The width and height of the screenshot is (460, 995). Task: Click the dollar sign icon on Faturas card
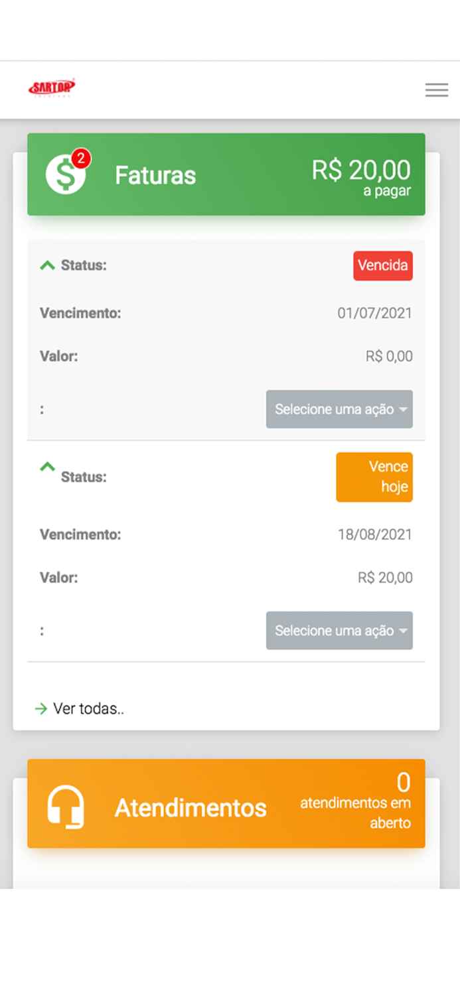(x=64, y=174)
